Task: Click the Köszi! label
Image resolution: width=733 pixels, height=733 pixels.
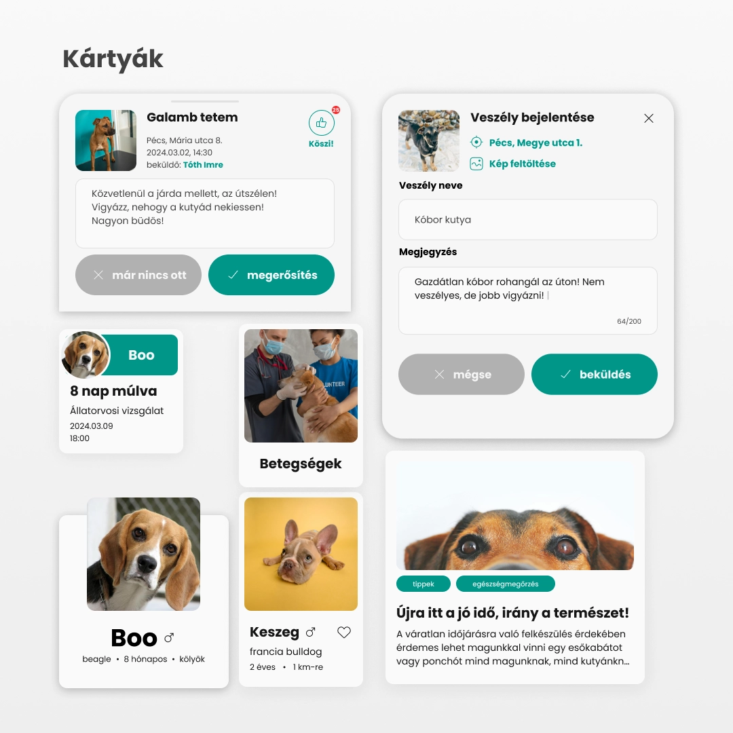Action: point(321,143)
